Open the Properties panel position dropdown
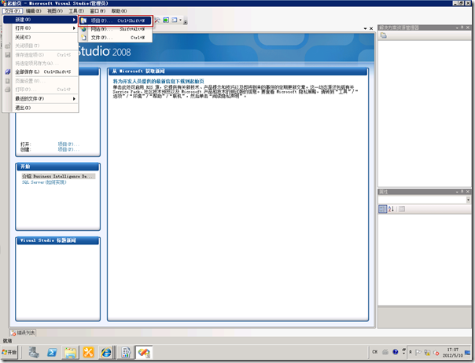 click(x=457, y=192)
